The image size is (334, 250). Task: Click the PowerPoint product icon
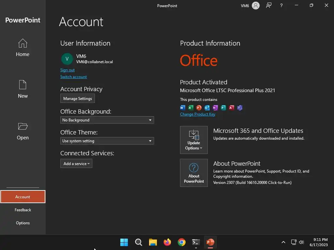tap(199, 107)
